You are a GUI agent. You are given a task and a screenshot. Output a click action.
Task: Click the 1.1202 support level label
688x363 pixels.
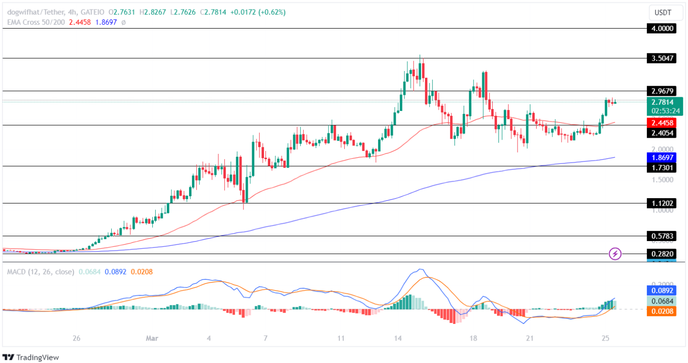click(661, 203)
